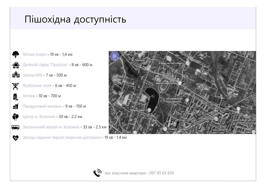Click the ringing phone icon at bottom
Image resolution: width=266 pixels, height=188 pixels.
97,173
